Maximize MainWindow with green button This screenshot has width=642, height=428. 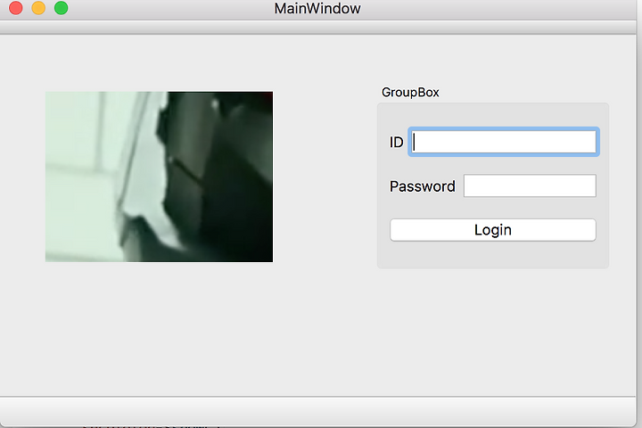(62, 8)
